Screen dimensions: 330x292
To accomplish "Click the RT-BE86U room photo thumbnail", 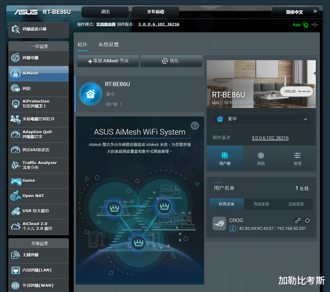I will click(261, 84).
